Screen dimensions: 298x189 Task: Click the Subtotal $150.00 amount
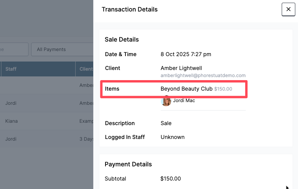(171, 179)
